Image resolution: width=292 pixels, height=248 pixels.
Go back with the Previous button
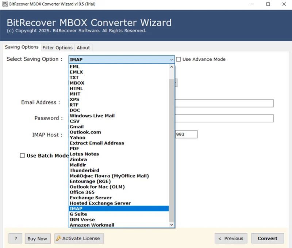coord(231,238)
